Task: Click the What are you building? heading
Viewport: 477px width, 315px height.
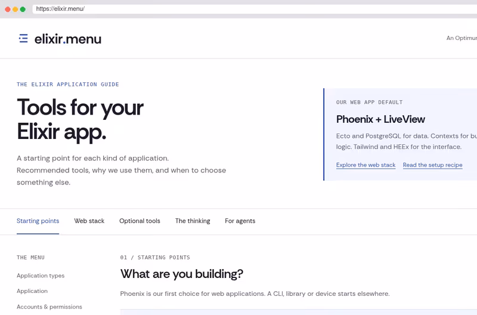Action: [182, 274]
